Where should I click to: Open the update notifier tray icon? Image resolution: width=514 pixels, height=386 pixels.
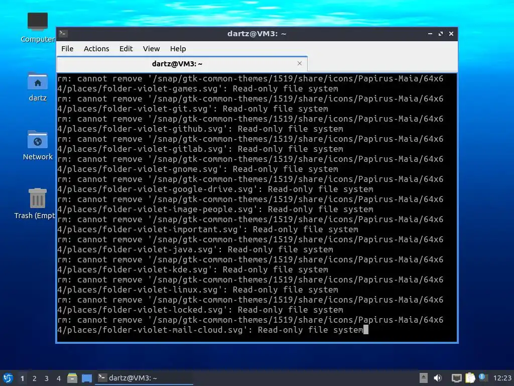(x=483, y=377)
